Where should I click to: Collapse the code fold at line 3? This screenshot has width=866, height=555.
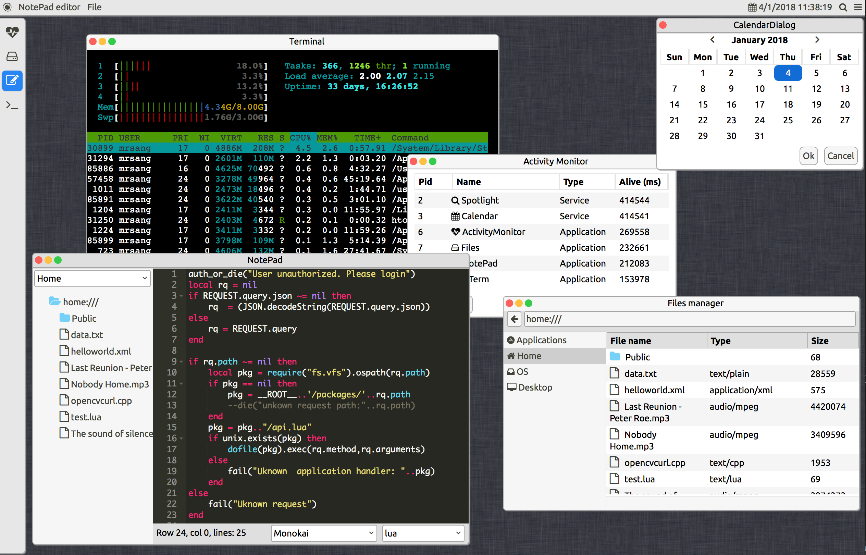click(x=181, y=296)
